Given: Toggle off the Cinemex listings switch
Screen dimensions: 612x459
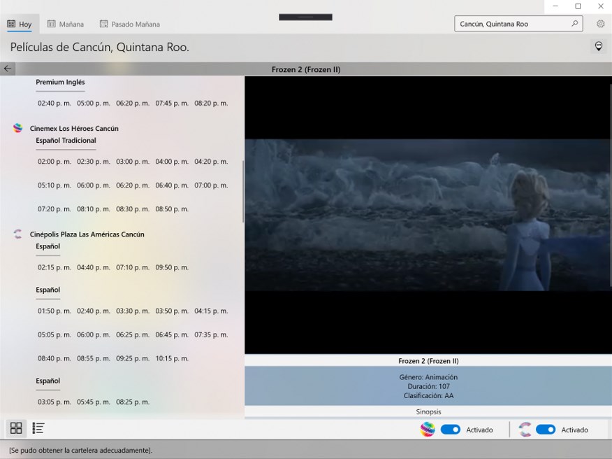Looking at the screenshot, I should click(451, 430).
